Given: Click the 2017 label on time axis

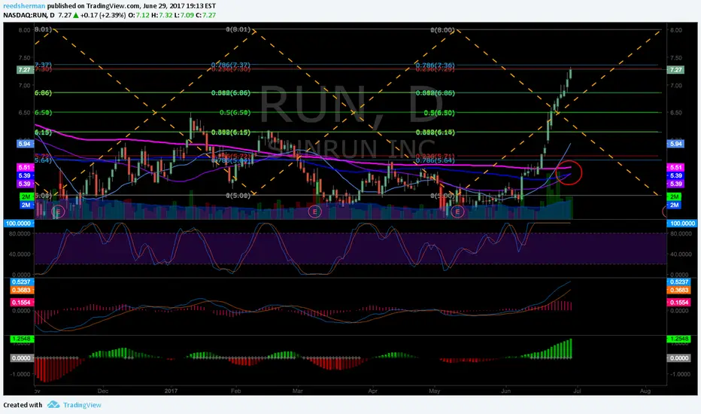Looking at the screenshot, I should coord(171,391).
